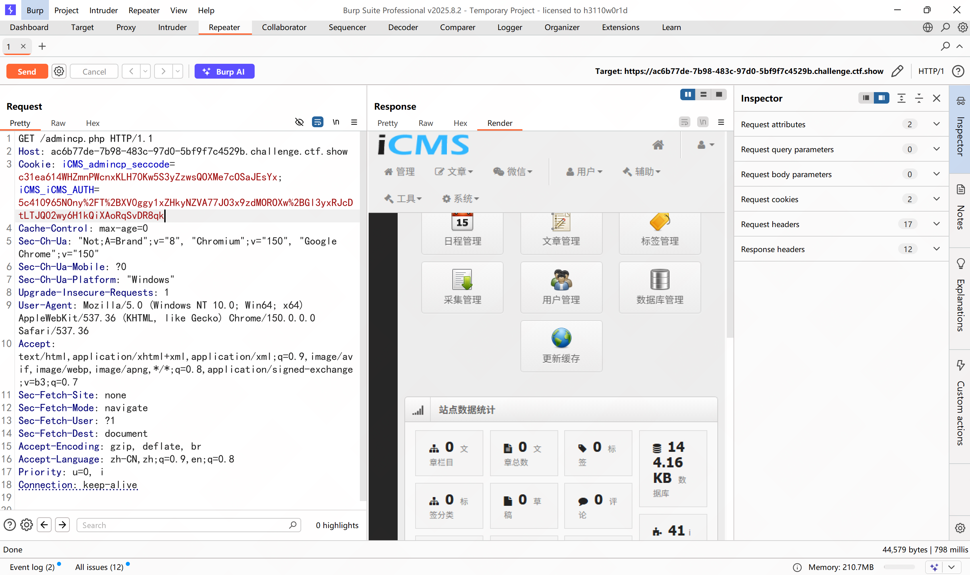Click the Burp lightning logo icon
970x575 pixels.
(10, 10)
